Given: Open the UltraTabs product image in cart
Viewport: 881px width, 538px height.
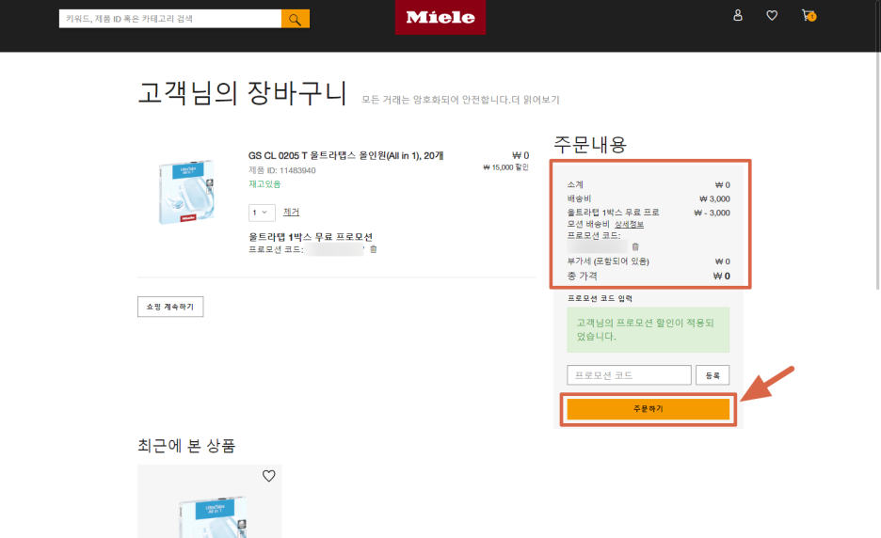Looking at the screenshot, I should tap(186, 192).
